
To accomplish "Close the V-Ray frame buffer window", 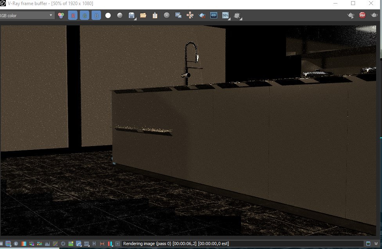I will pos(371,3).
